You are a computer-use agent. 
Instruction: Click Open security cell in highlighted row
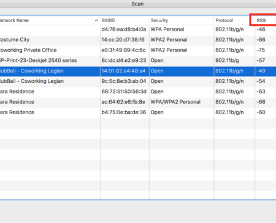pyautogui.click(x=157, y=71)
